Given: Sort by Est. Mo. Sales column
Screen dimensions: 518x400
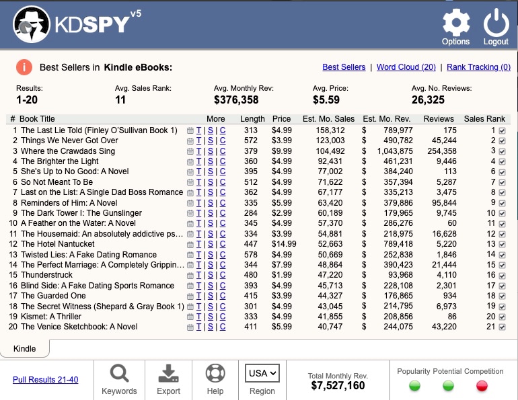Looking at the screenshot, I should click(328, 119).
